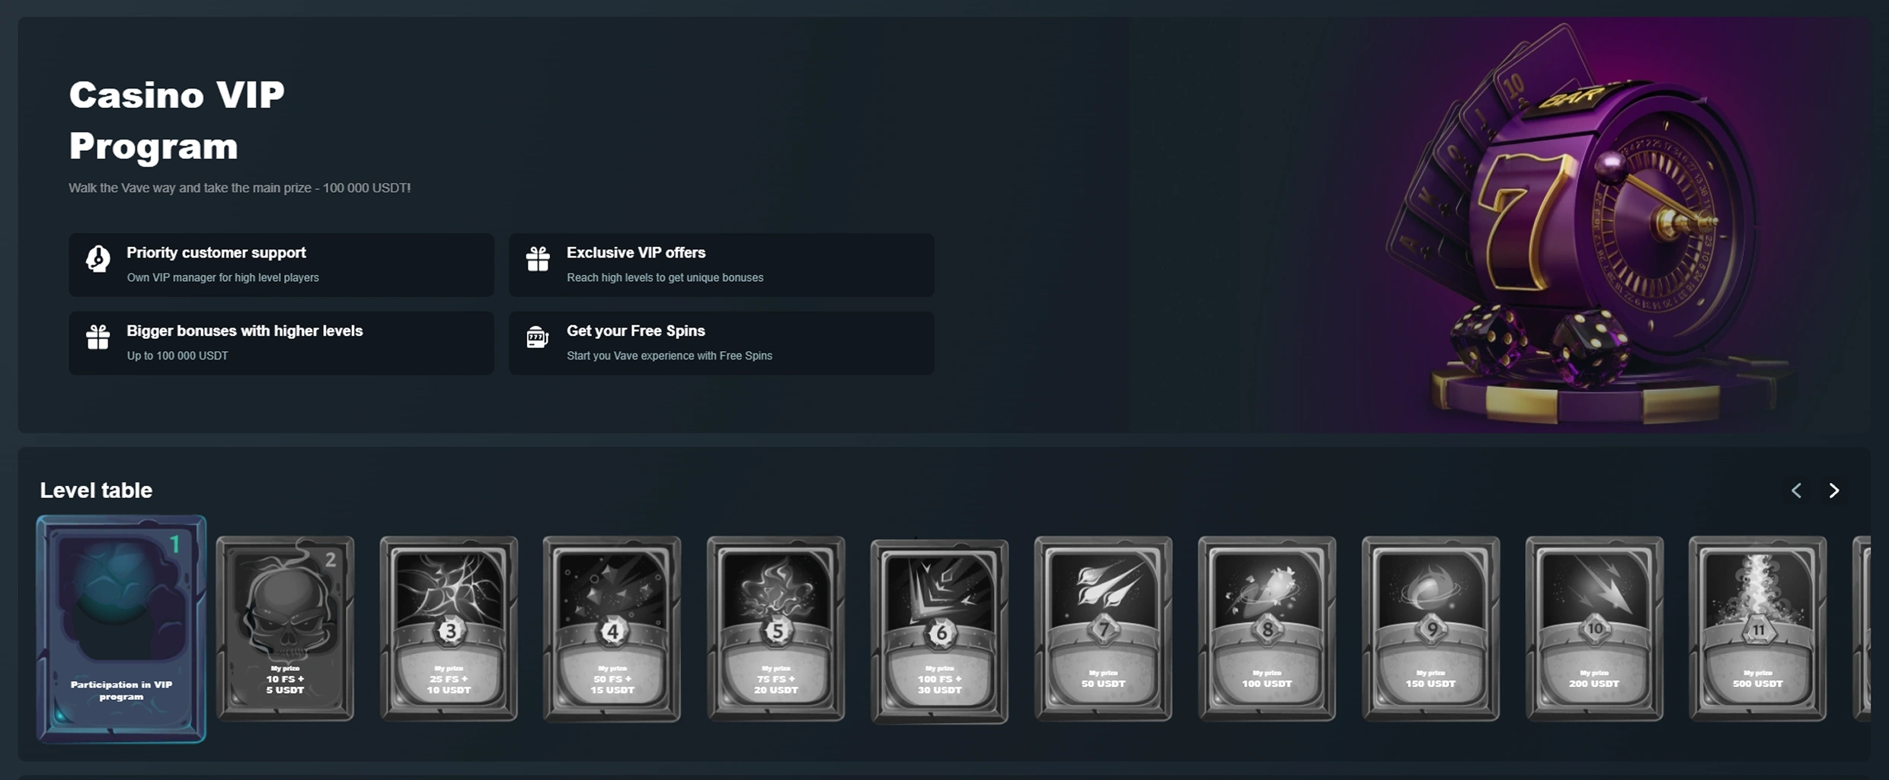Screen dimensions: 1889x780
Task: Open the level 9 card with 150 USDT
Action: (x=1430, y=628)
